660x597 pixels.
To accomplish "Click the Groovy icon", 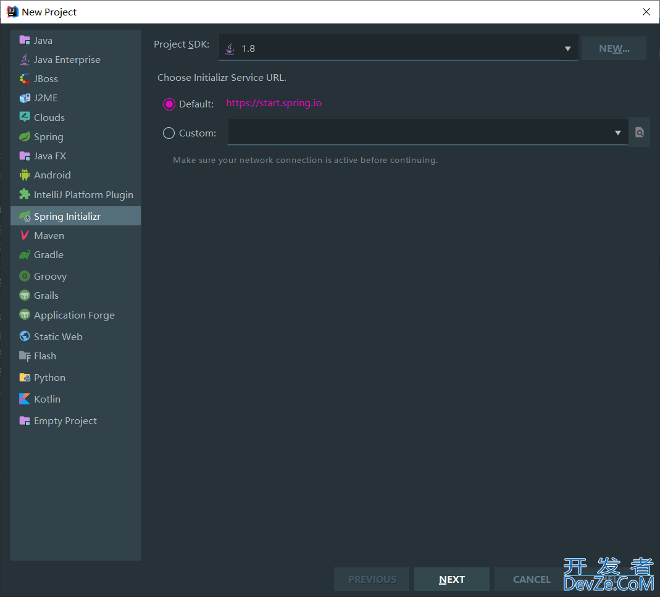I will tap(25, 276).
